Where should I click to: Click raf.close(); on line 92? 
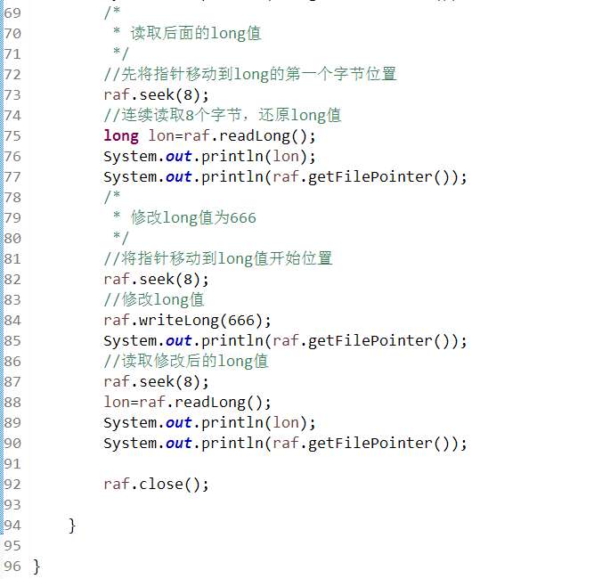pyautogui.click(x=156, y=485)
